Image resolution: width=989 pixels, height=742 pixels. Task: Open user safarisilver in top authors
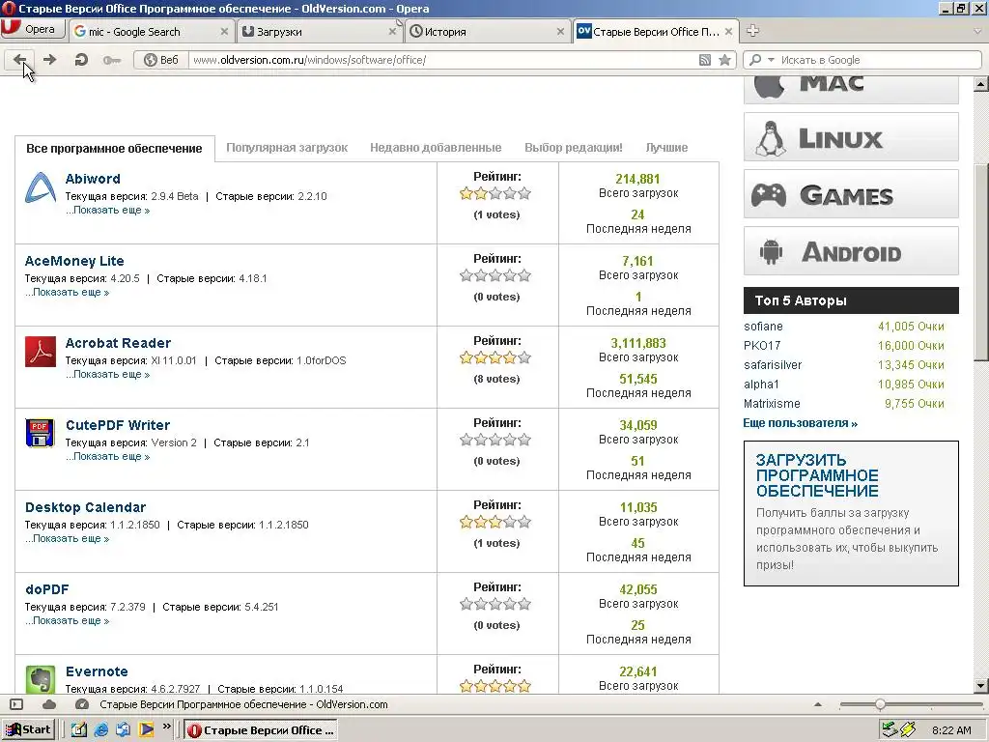(x=773, y=364)
